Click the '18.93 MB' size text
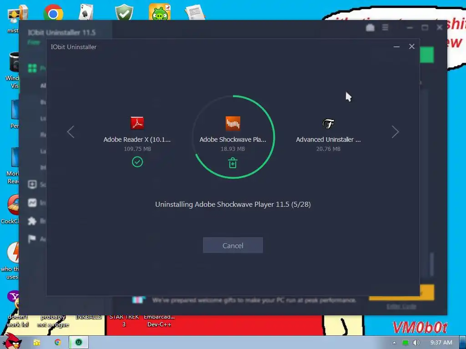Screen dimensions: 466x349 [233, 149]
